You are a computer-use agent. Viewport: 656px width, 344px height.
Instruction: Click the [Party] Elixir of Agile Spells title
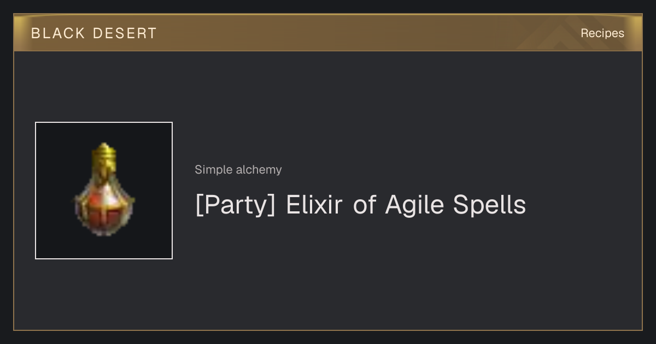pos(360,205)
